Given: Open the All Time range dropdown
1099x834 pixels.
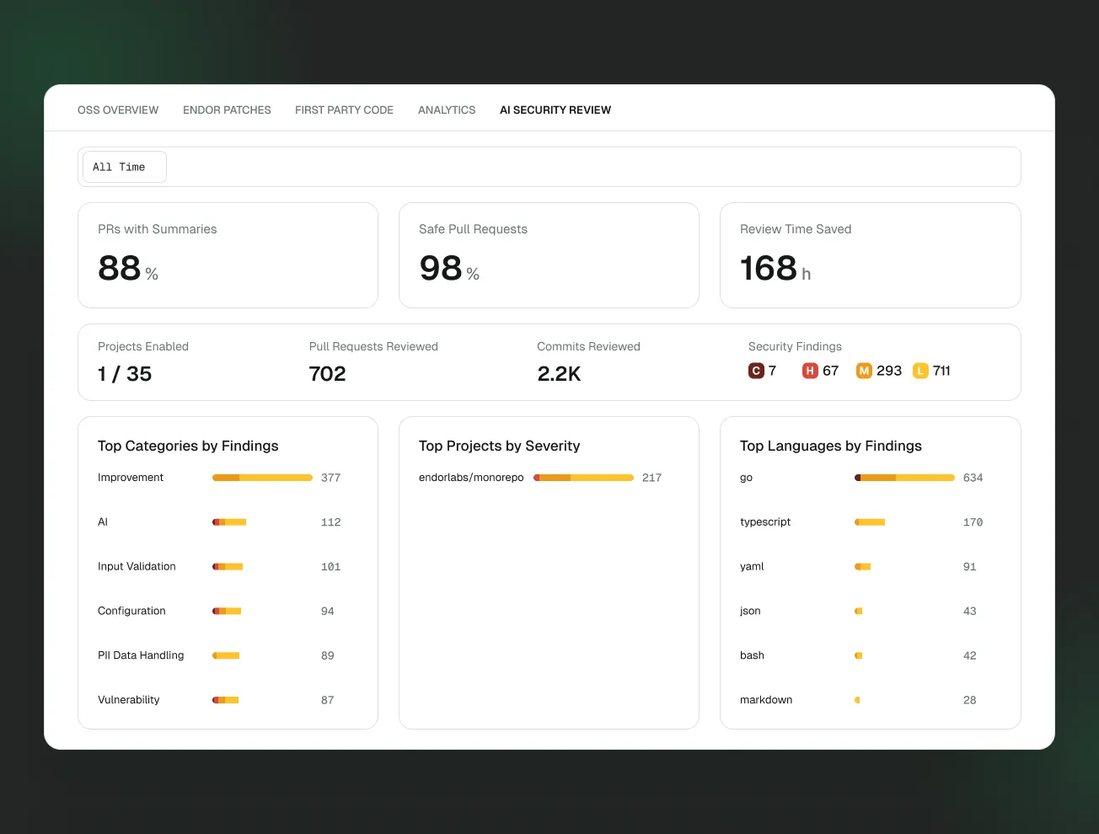Looking at the screenshot, I should pyautogui.click(x=125, y=167).
